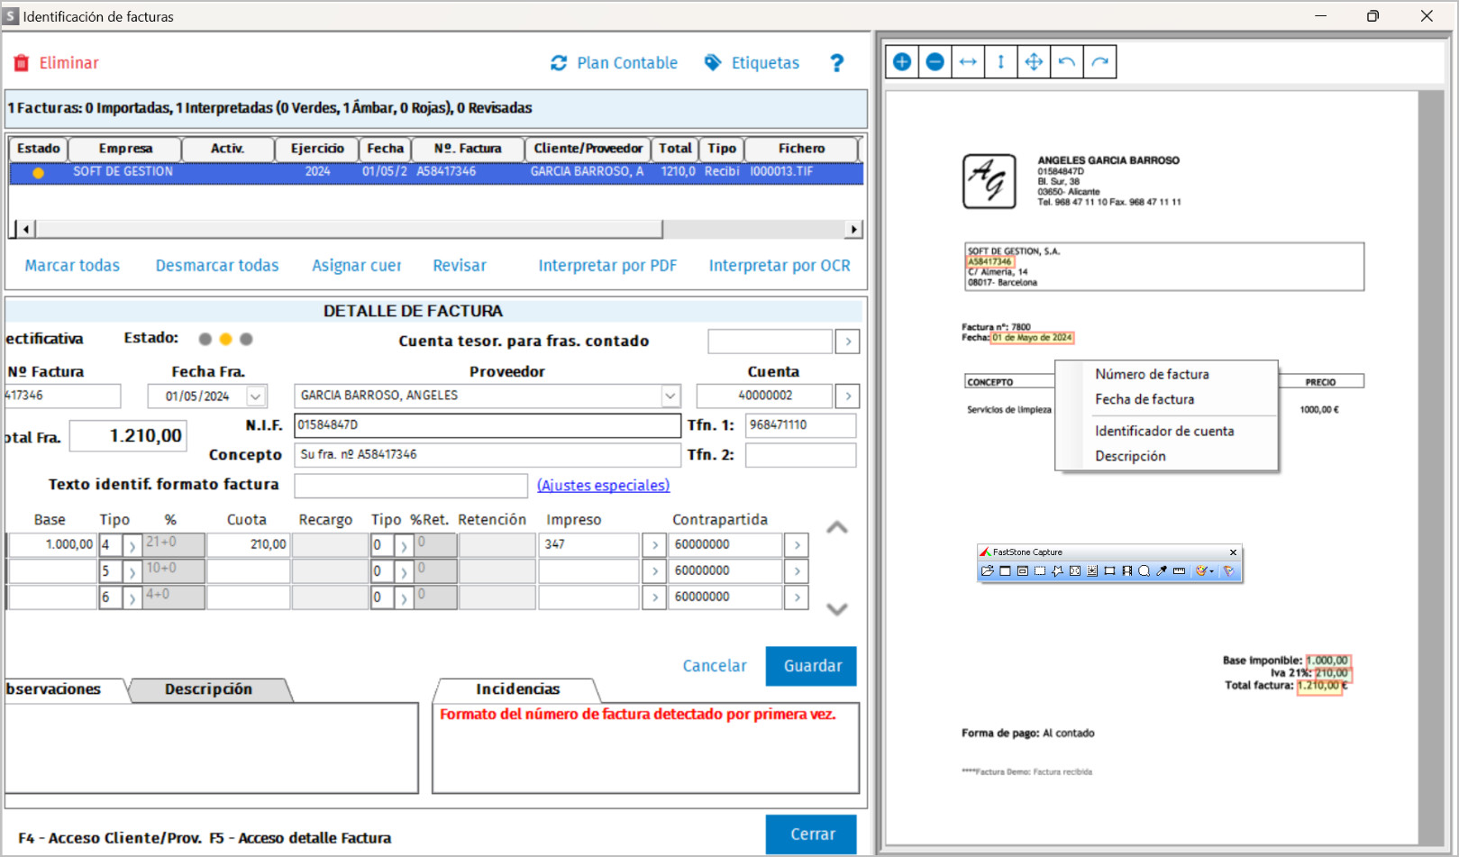Viewport: 1459px width, 857px height.
Task: Switch to the Descripción tab
Action: 209,689
